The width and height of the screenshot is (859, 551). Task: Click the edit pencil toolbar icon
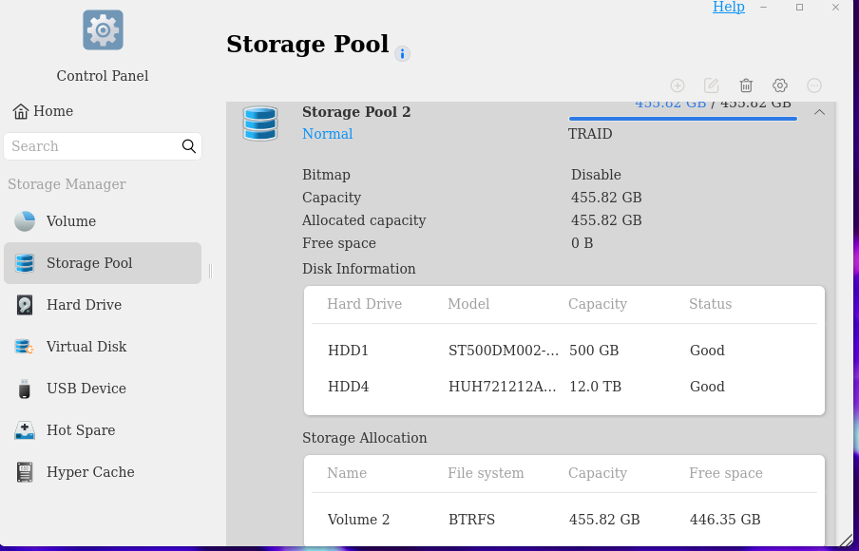click(711, 85)
